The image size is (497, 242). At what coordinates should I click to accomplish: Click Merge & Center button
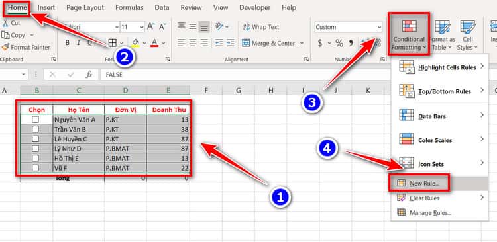pos(269,43)
